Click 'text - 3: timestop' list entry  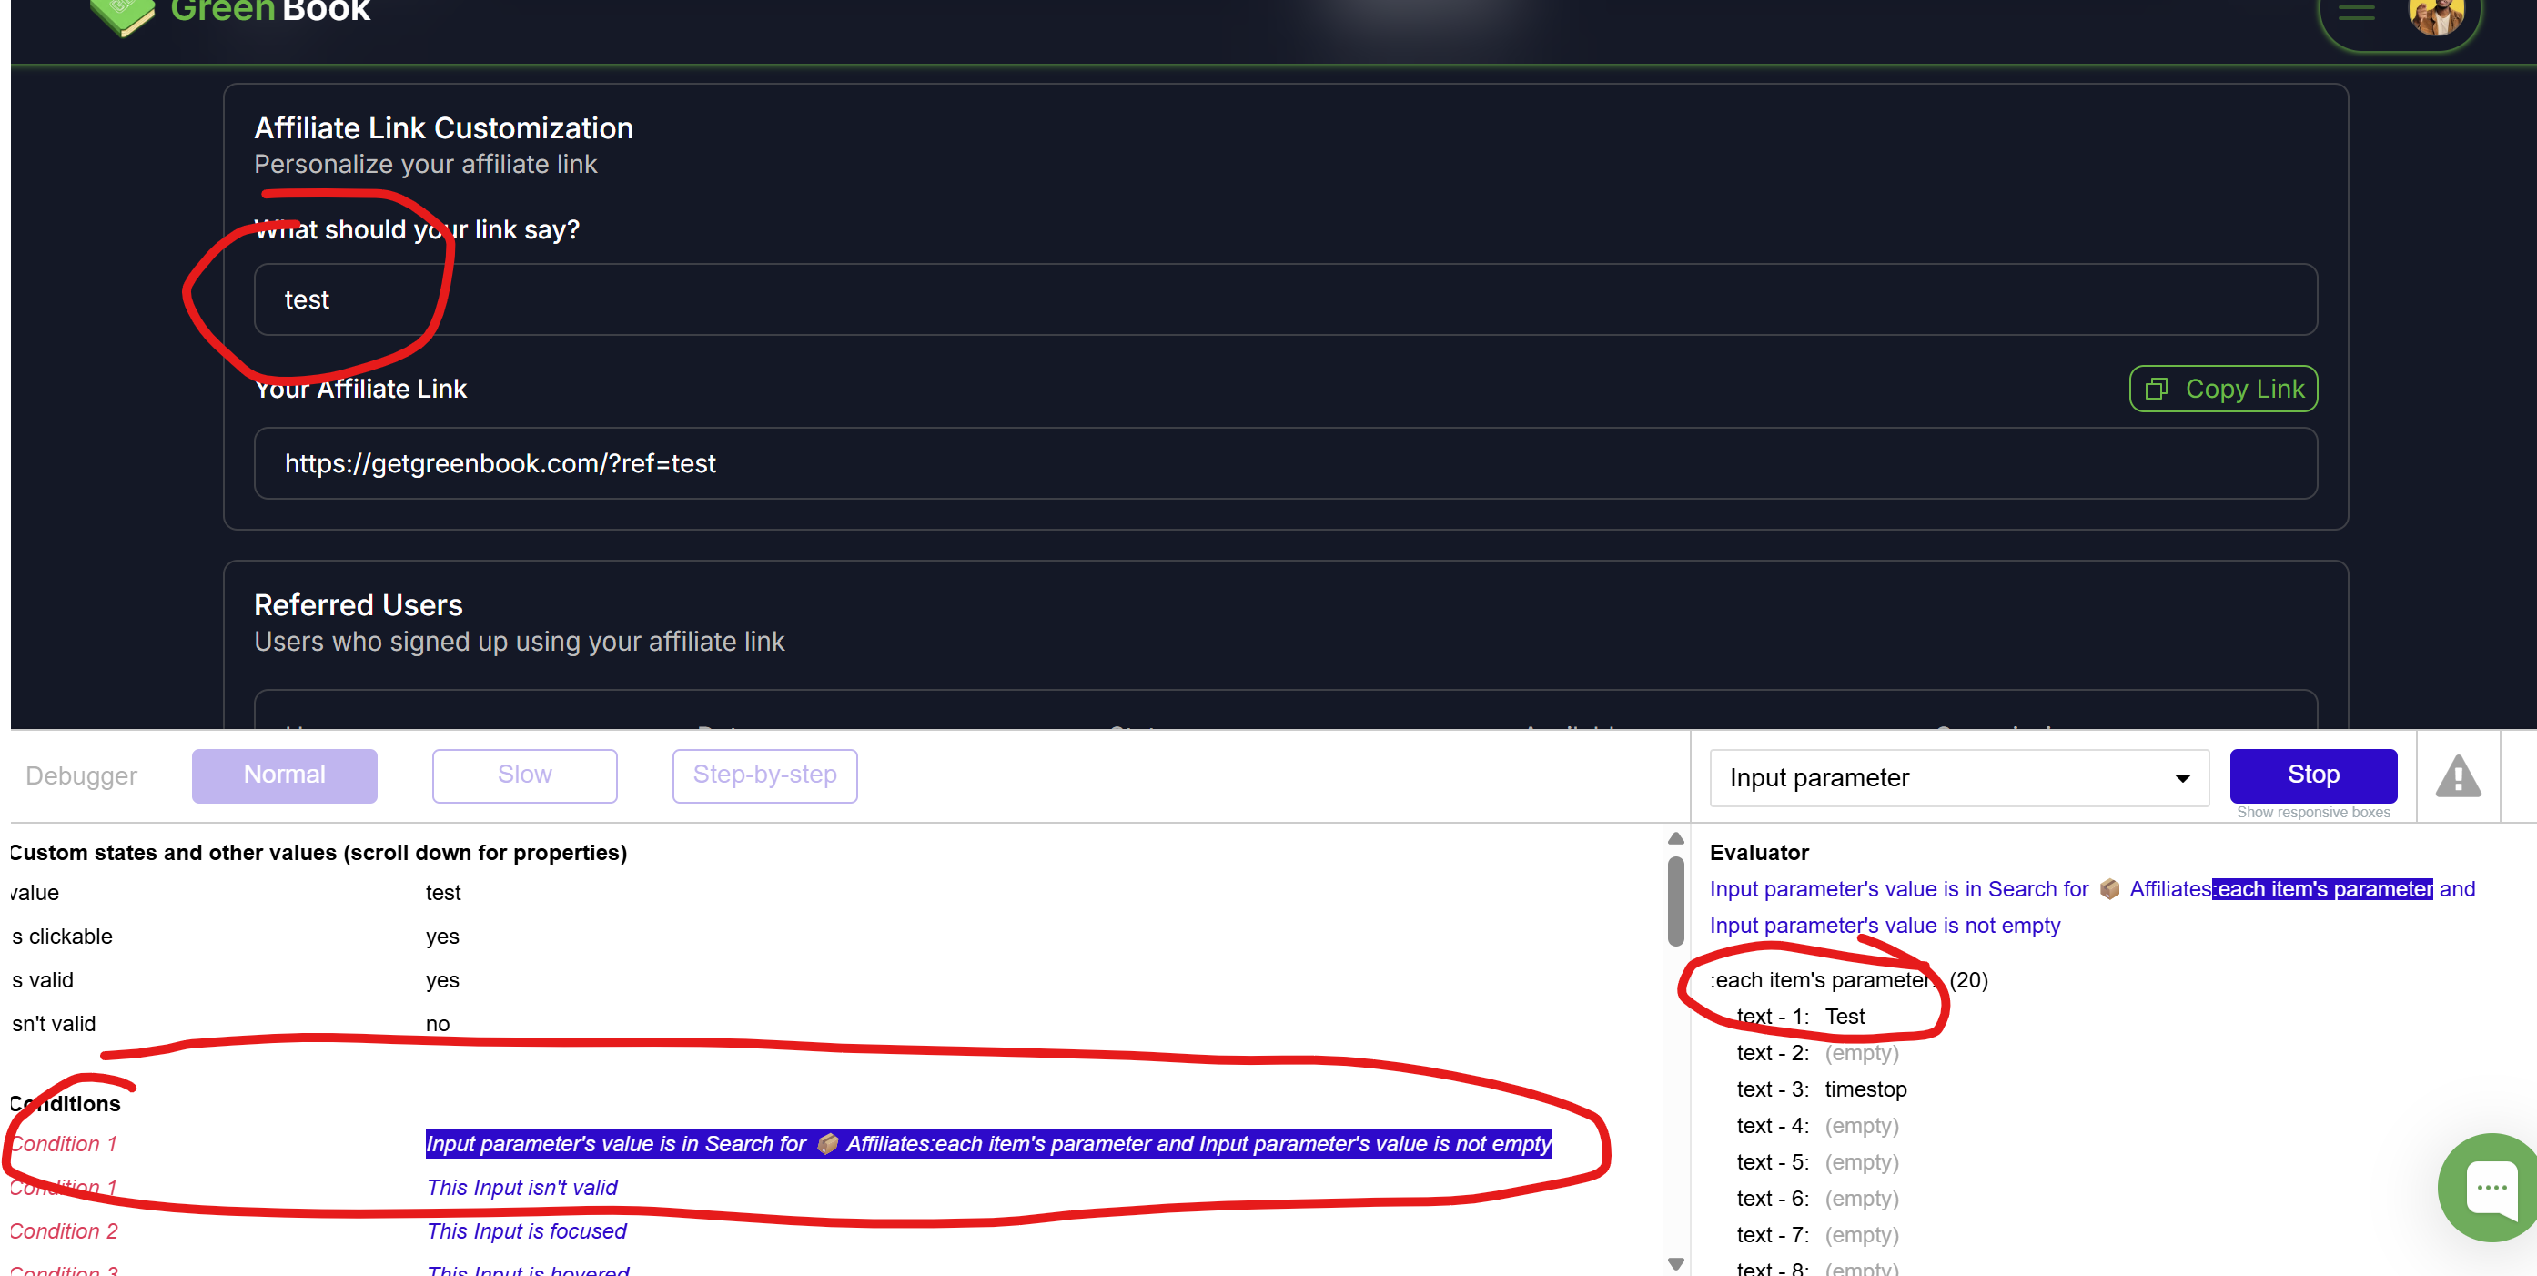click(x=1821, y=1089)
